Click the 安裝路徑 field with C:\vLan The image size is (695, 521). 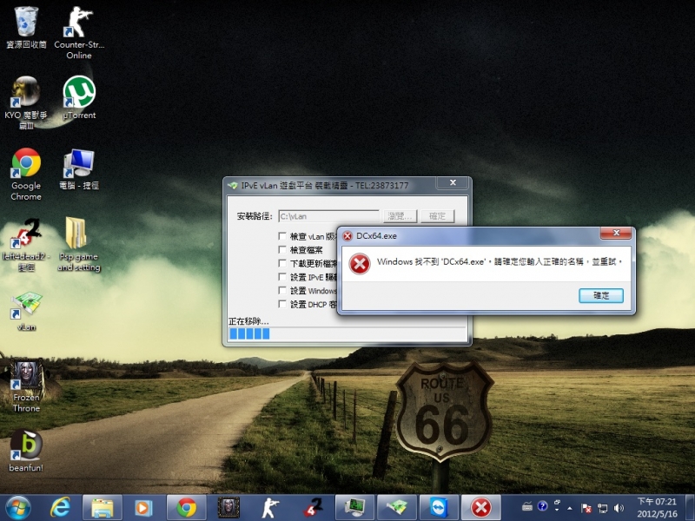click(329, 216)
